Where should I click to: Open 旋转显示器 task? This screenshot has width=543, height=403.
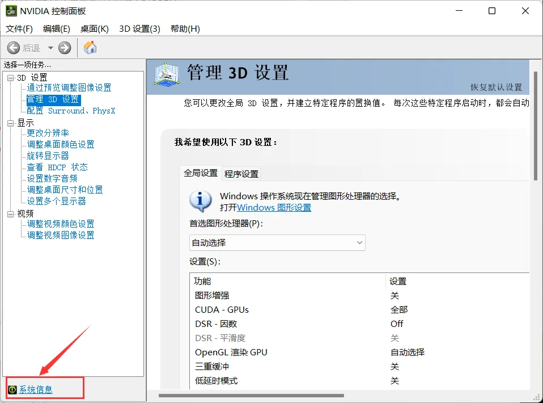[48, 156]
